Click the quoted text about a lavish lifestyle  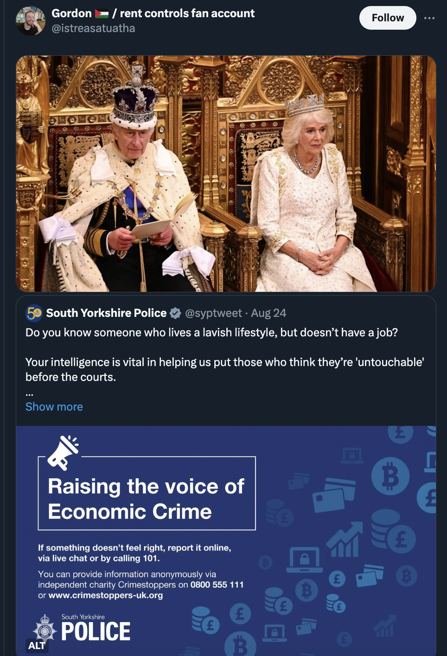click(x=211, y=333)
